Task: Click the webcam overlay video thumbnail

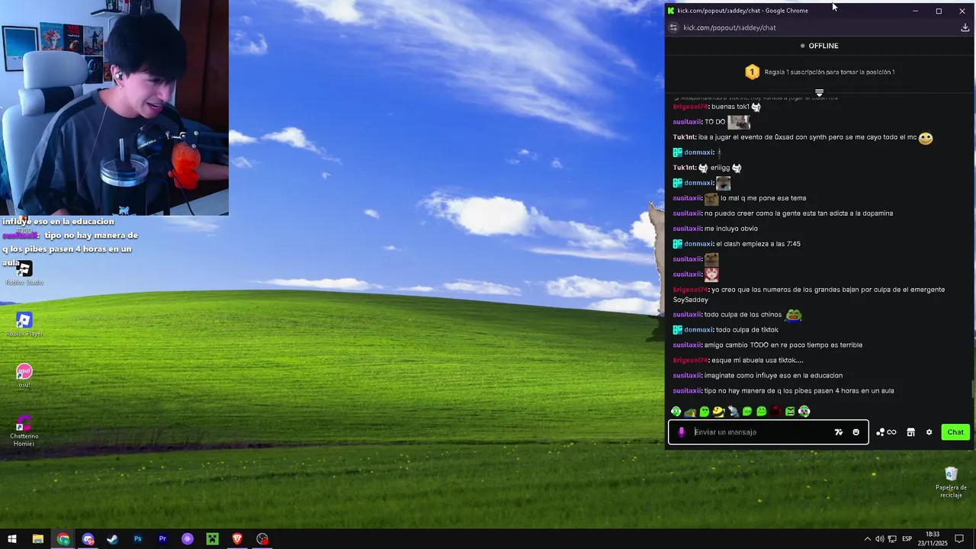Action: coord(114,108)
